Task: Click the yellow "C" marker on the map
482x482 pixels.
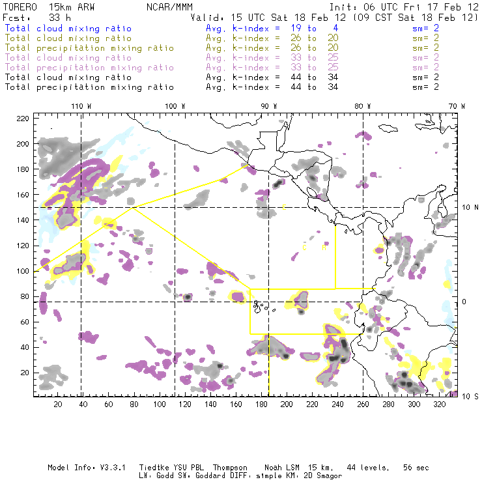Action: coord(304,248)
